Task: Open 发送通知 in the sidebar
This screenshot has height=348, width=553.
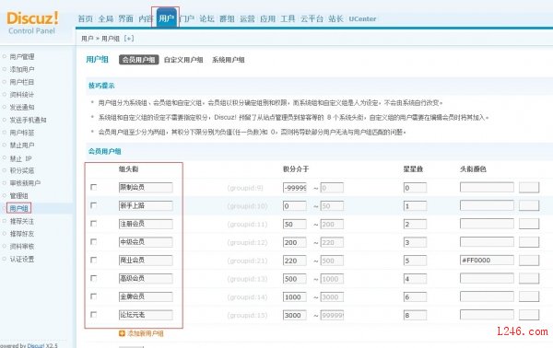Action: [x=22, y=108]
